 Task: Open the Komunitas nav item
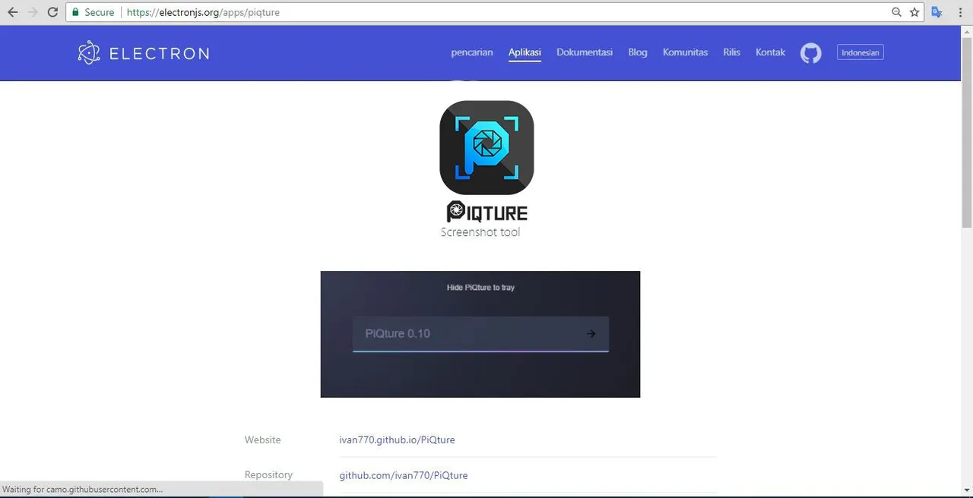(x=685, y=52)
